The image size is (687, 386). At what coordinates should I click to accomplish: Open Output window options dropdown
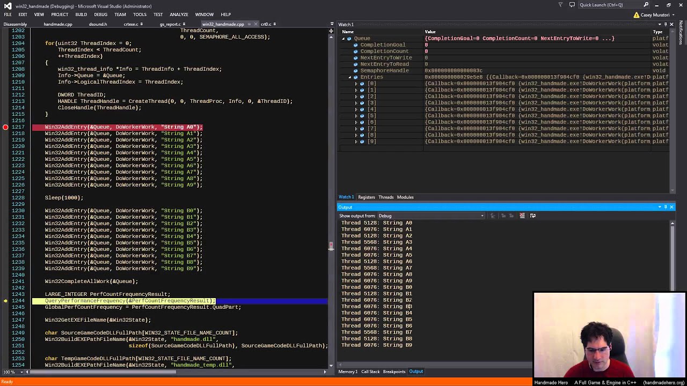[x=660, y=207]
